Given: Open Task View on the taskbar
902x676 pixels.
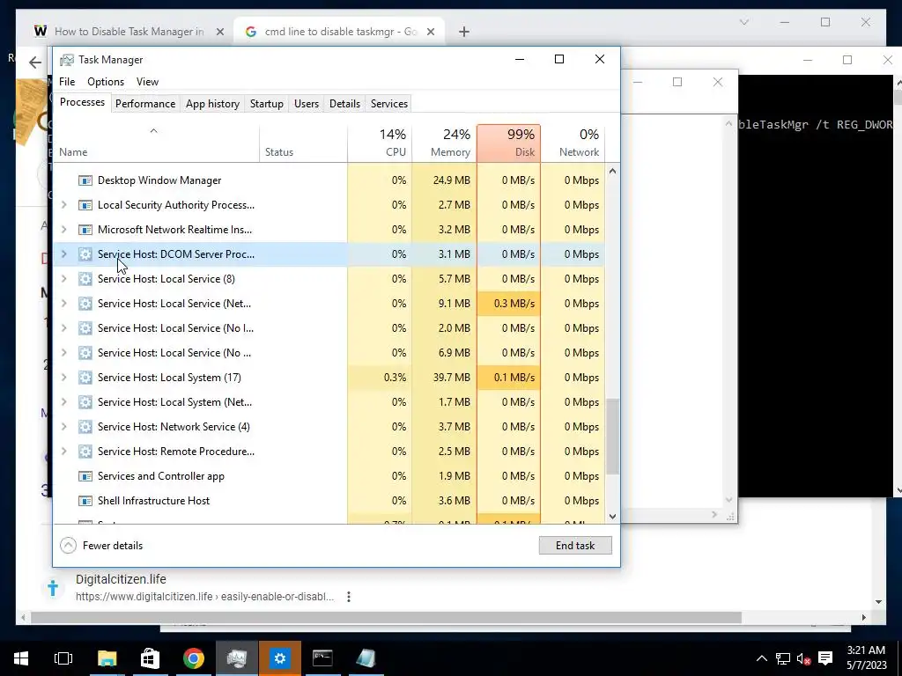Looking at the screenshot, I should tap(63, 658).
